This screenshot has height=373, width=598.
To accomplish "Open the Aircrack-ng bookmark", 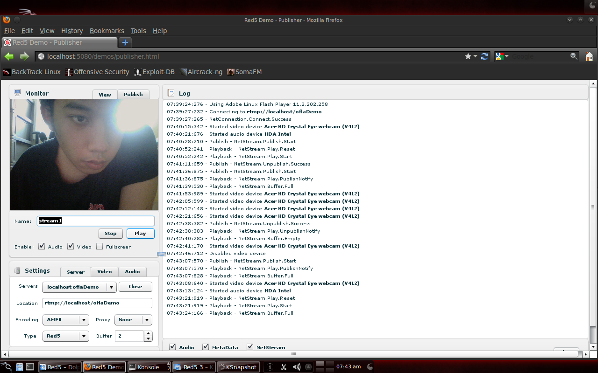I will point(201,72).
